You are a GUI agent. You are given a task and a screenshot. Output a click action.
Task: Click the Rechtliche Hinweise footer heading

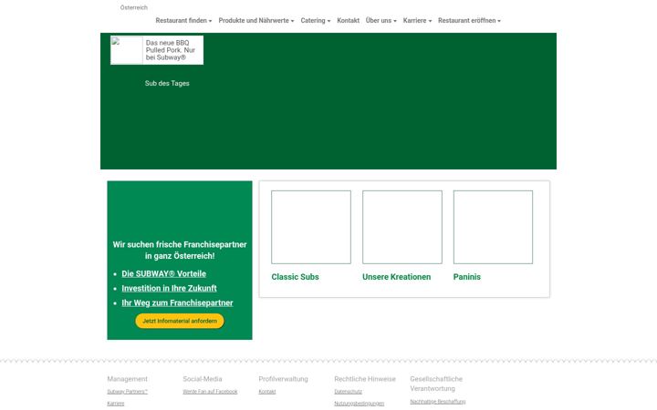click(365, 379)
